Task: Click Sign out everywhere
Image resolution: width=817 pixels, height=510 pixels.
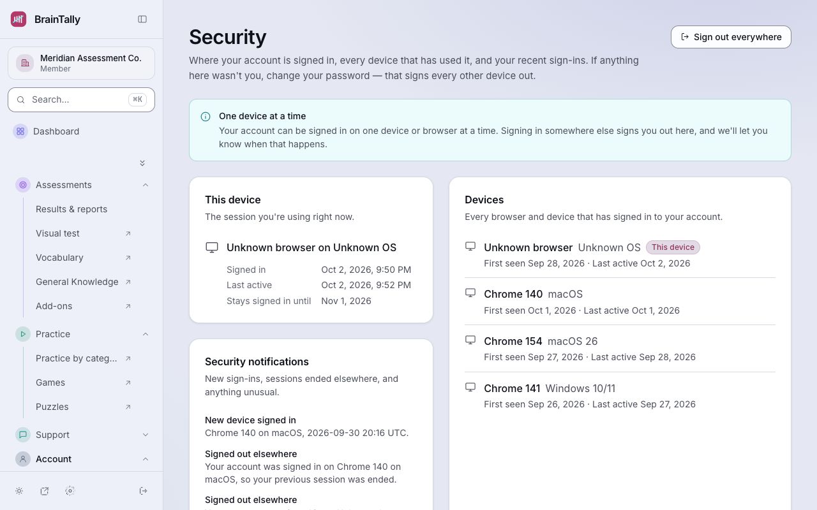Action: (x=731, y=37)
